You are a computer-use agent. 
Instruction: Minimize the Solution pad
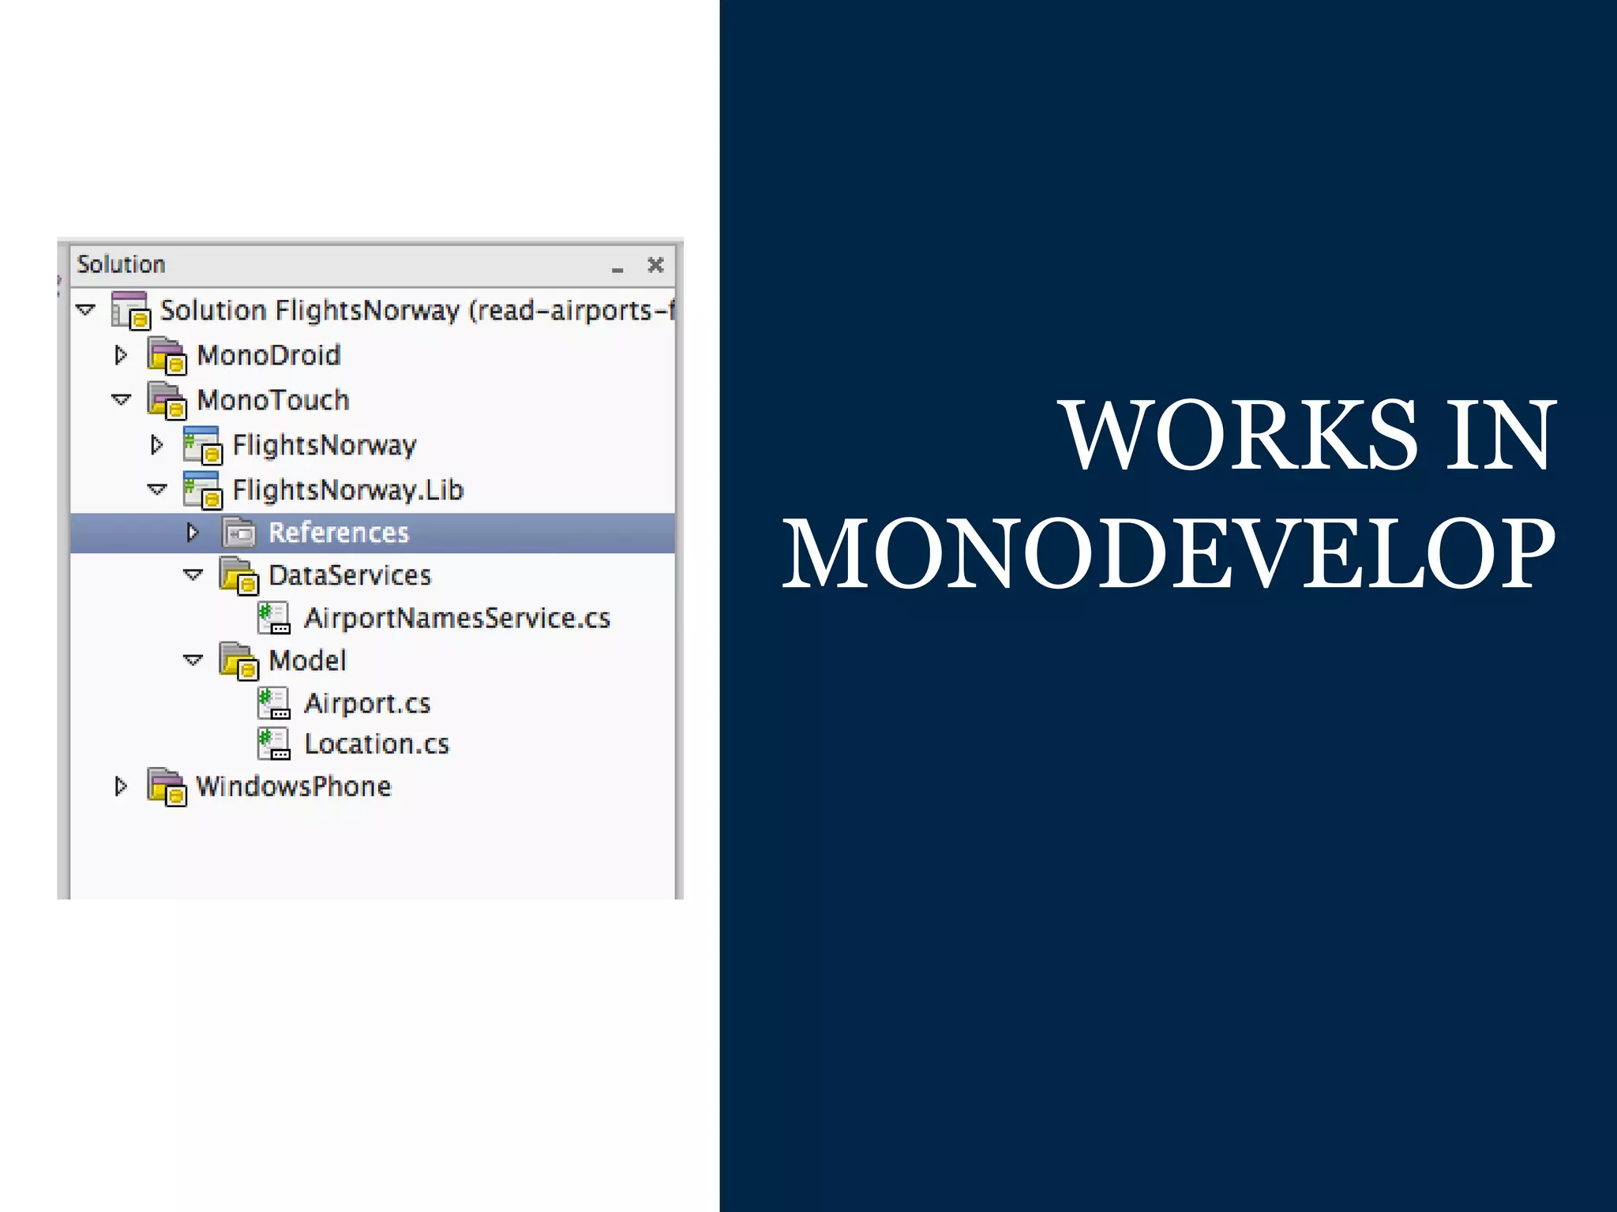(x=617, y=268)
